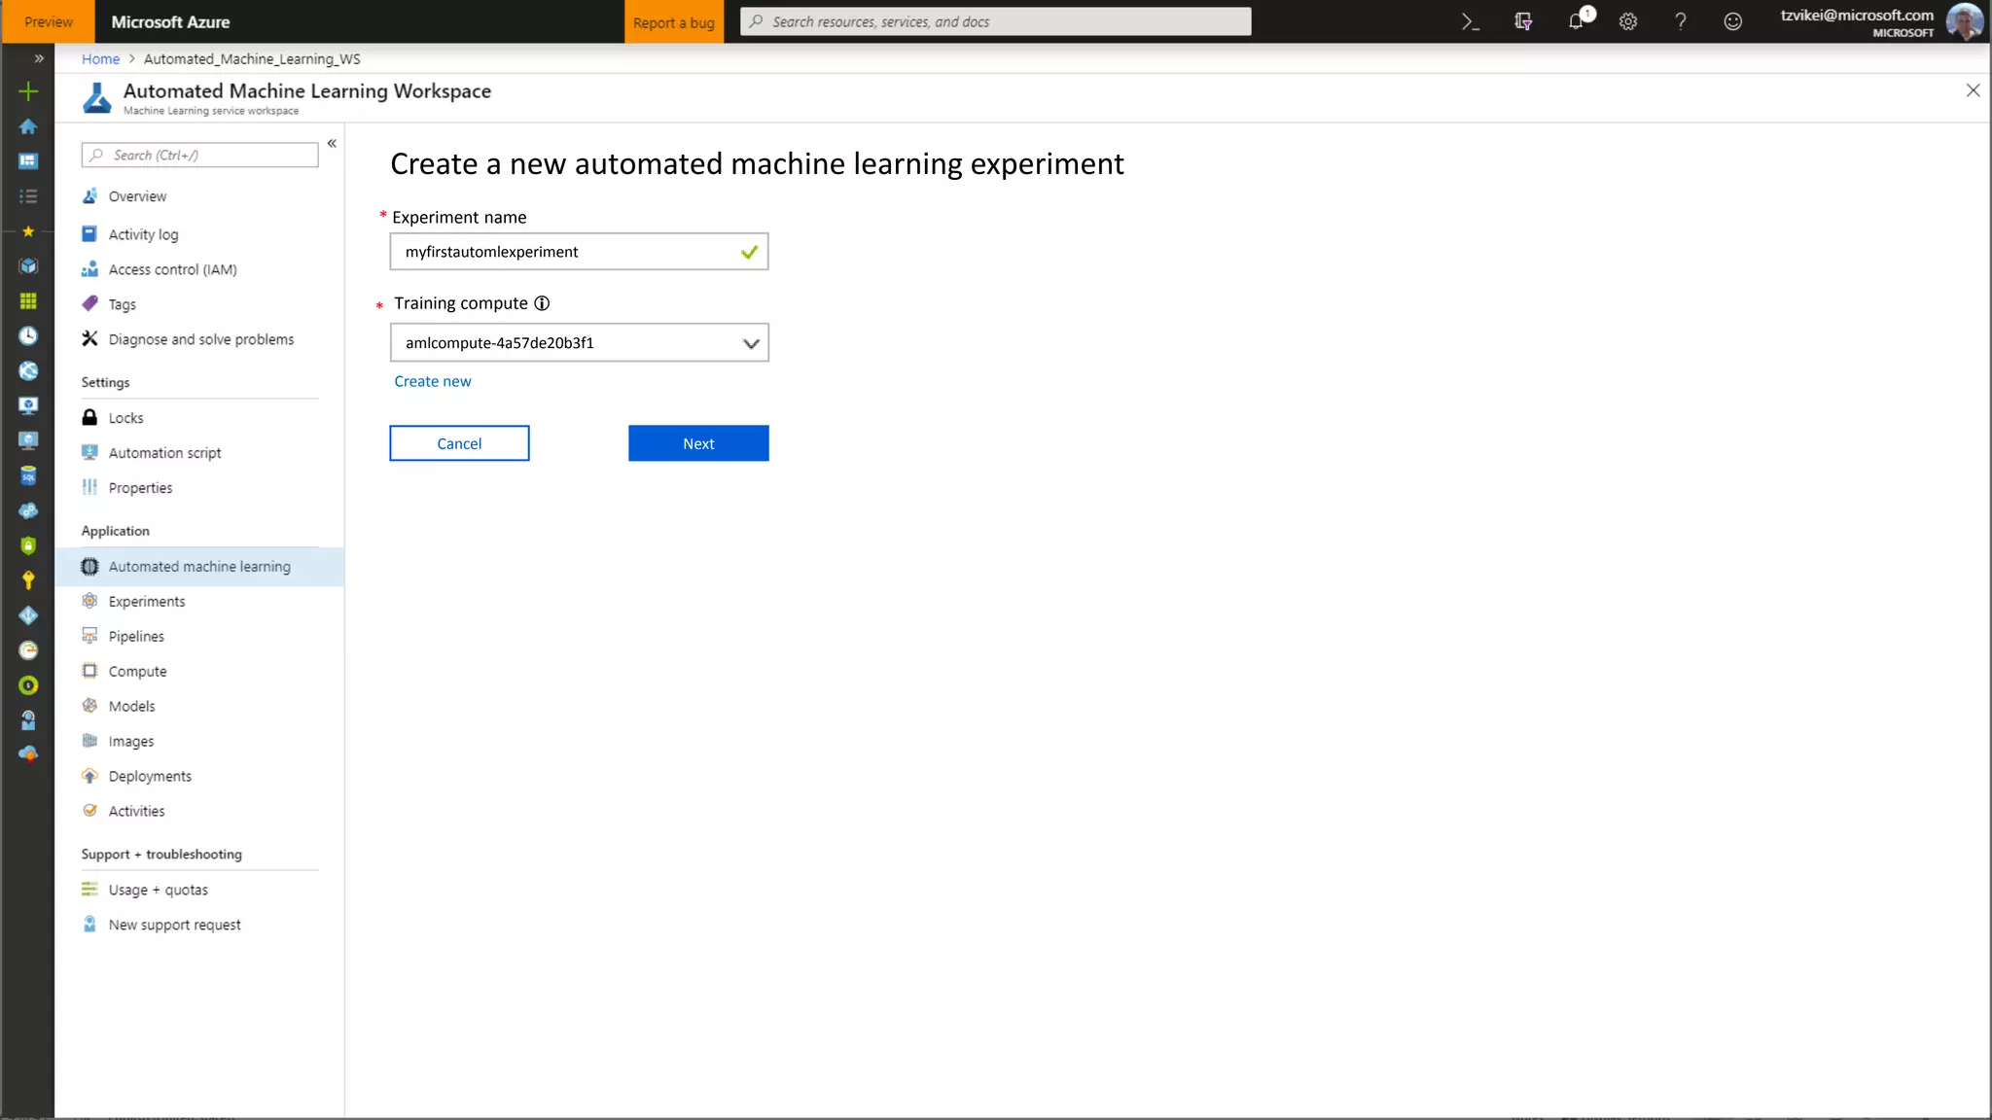1992x1120 pixels.
Task: Open the Cloud Shell prompt icon
Action: tap(1471, 21)
